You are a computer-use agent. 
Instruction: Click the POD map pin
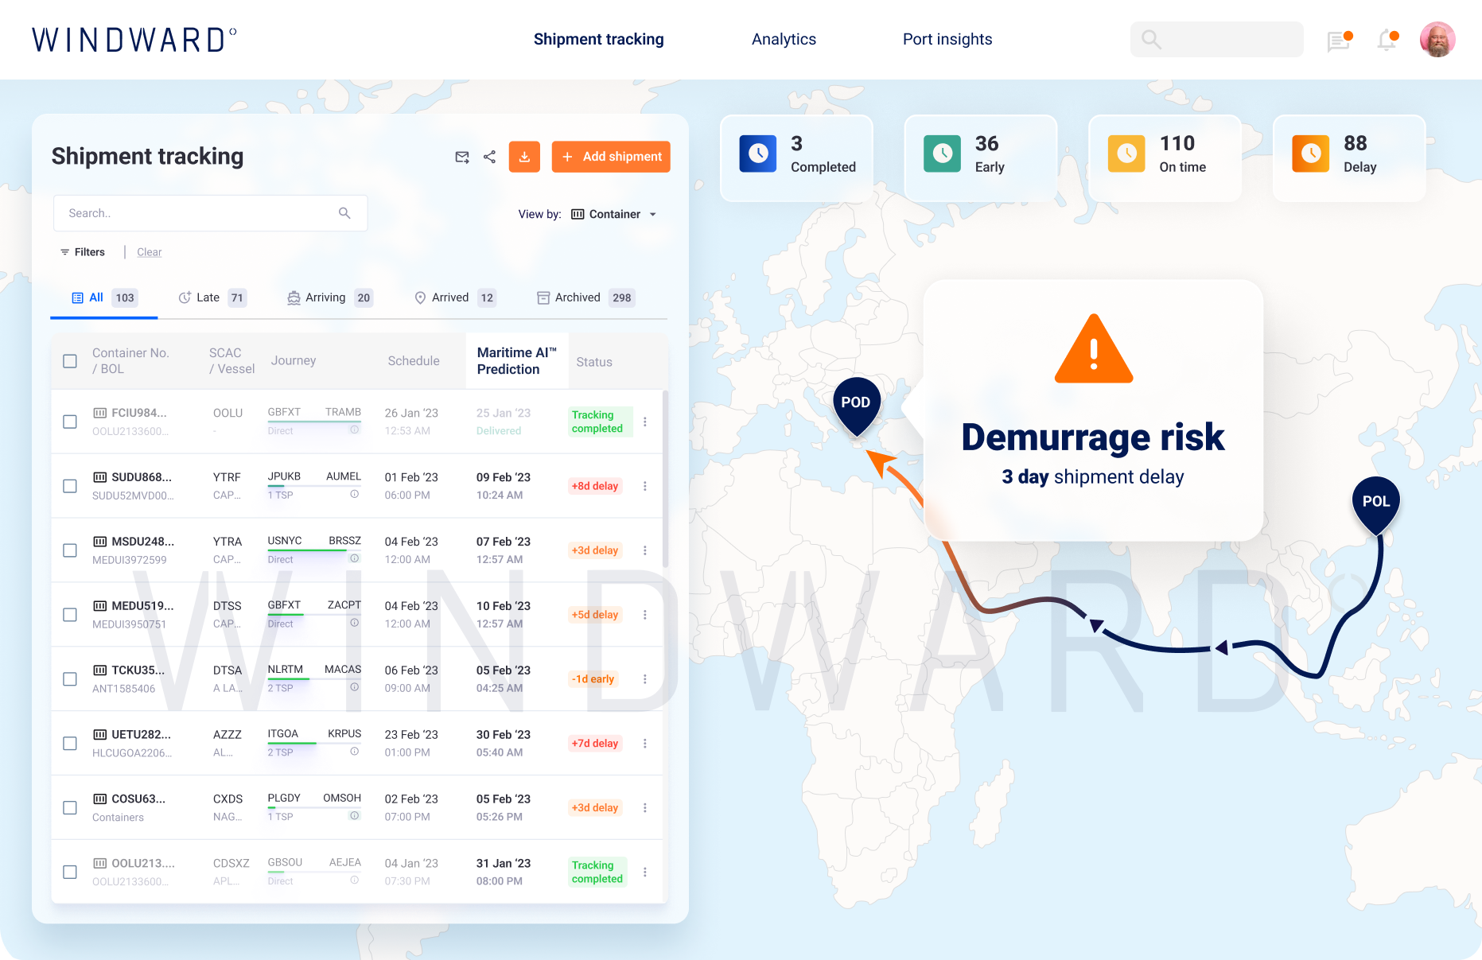856,406
